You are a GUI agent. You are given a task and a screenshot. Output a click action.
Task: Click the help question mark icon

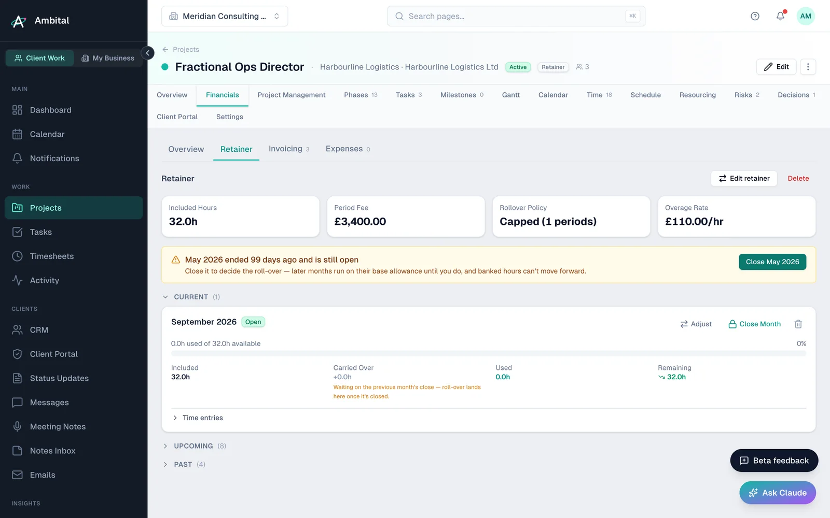tap(755, 16)
